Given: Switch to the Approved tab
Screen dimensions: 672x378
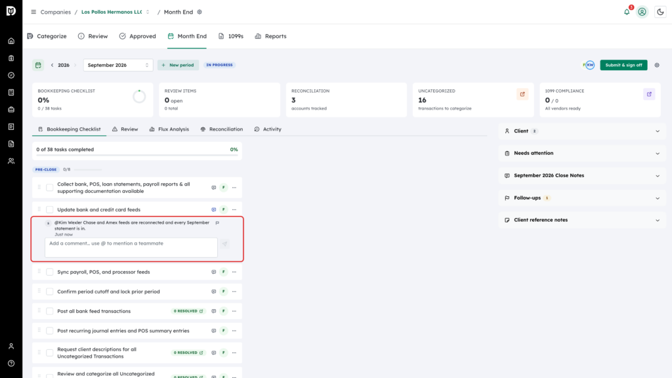Looking at the screenshot, I should (138, 37).
